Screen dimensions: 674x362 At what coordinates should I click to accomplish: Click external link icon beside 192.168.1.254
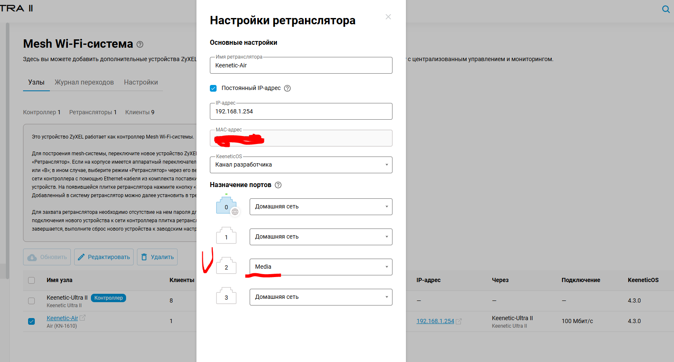[459, 321]
